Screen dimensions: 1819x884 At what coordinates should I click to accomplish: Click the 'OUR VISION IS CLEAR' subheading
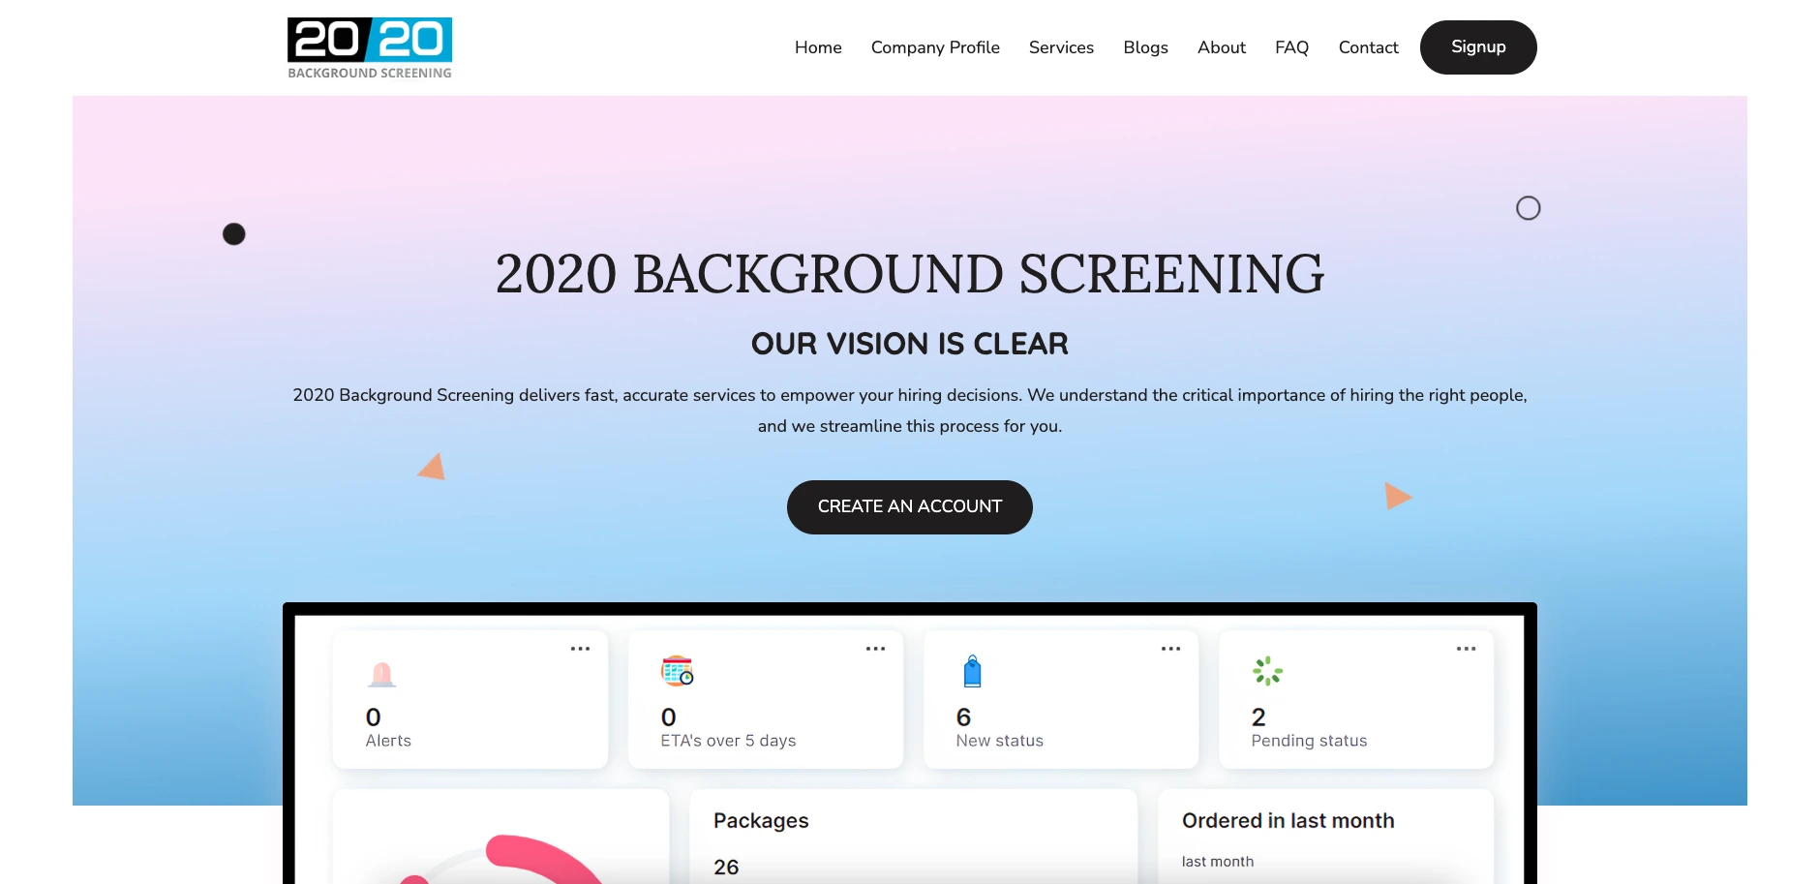click(910, 344)
